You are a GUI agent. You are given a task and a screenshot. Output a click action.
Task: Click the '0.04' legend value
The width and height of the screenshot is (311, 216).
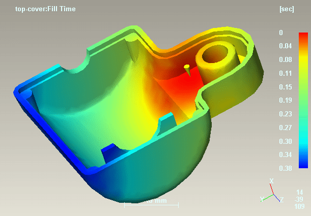coord(286,46)
